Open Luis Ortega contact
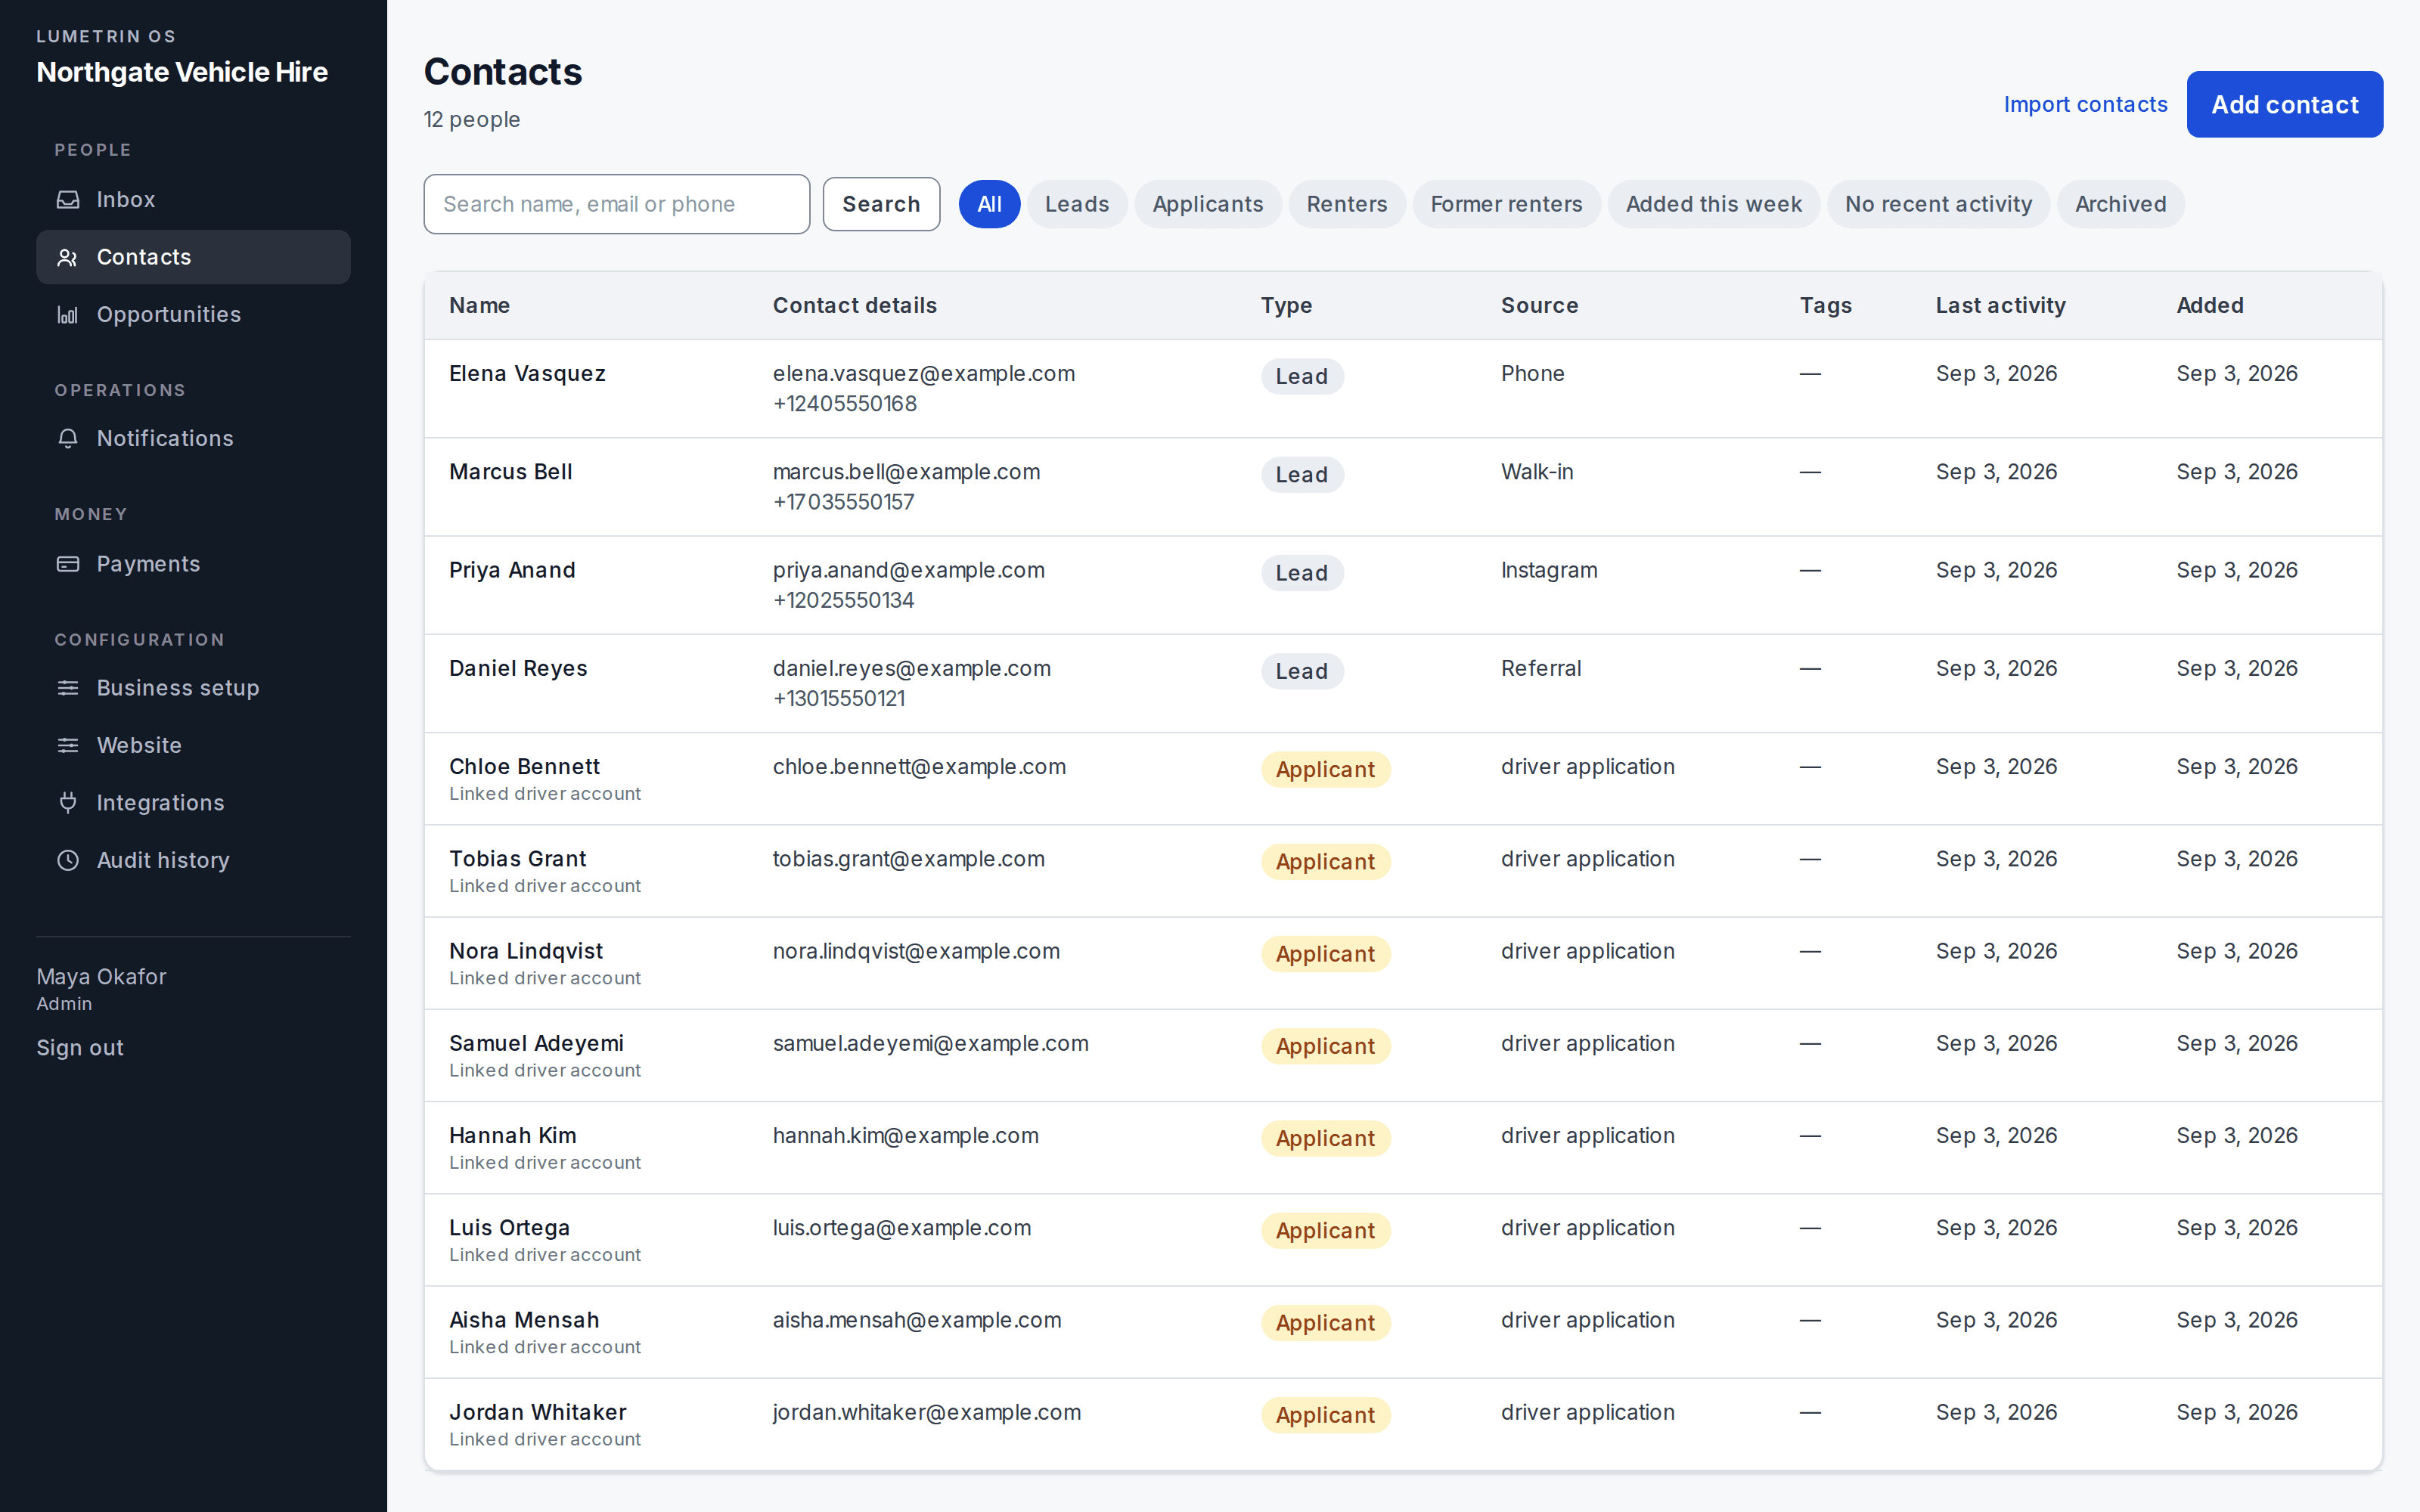2420x1512 pixels. point(509,1228)
